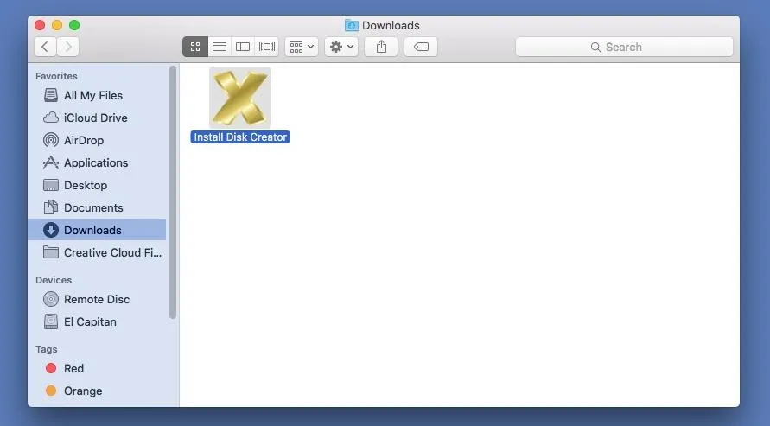Click the Desktop sidebar icon

(x=51, y=185)
